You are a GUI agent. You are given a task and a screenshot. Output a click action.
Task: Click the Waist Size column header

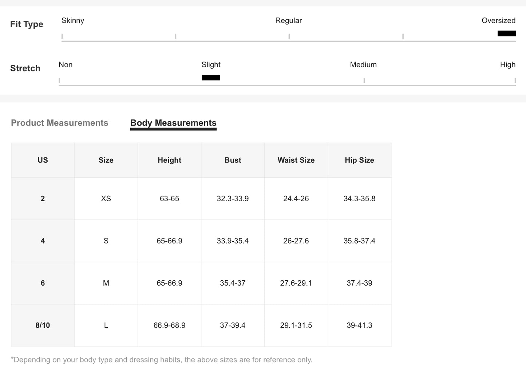(296, 160)
